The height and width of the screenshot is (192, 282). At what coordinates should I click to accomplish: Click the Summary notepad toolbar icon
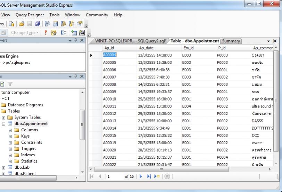pos(56,24)
